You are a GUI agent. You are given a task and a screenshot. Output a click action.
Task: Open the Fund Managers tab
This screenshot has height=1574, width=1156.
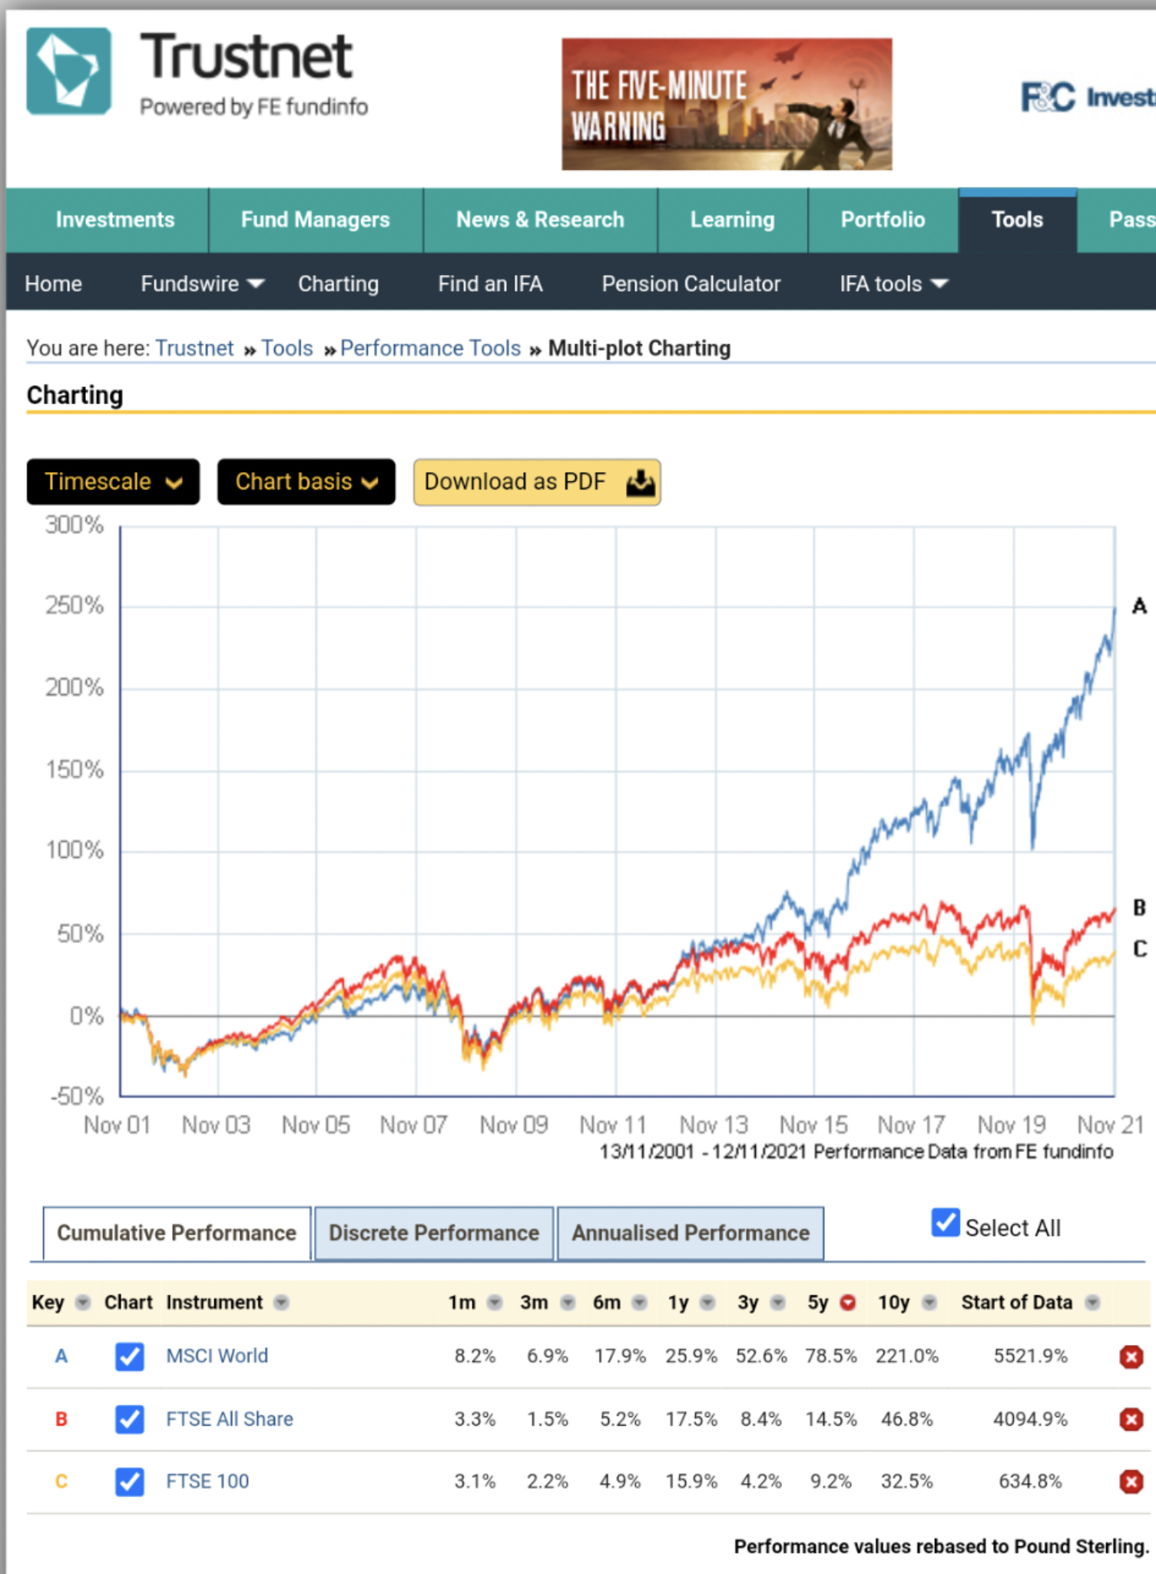[316, 220]
